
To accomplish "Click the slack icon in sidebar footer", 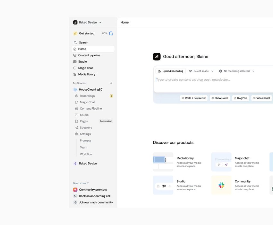I will 75,202.
